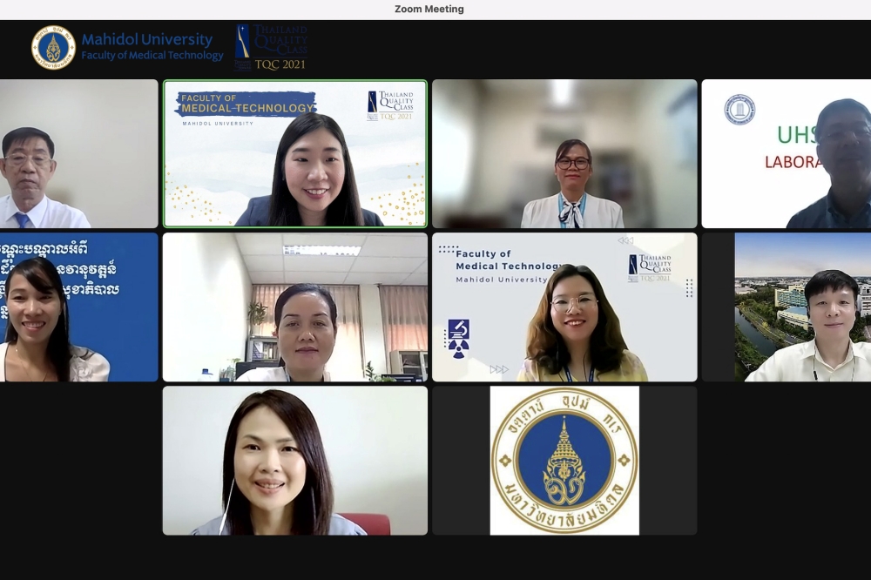Click TQC 2021 logo in active speaker tile
Viewport: 871px width, 580px height.
tap(390, 105)
